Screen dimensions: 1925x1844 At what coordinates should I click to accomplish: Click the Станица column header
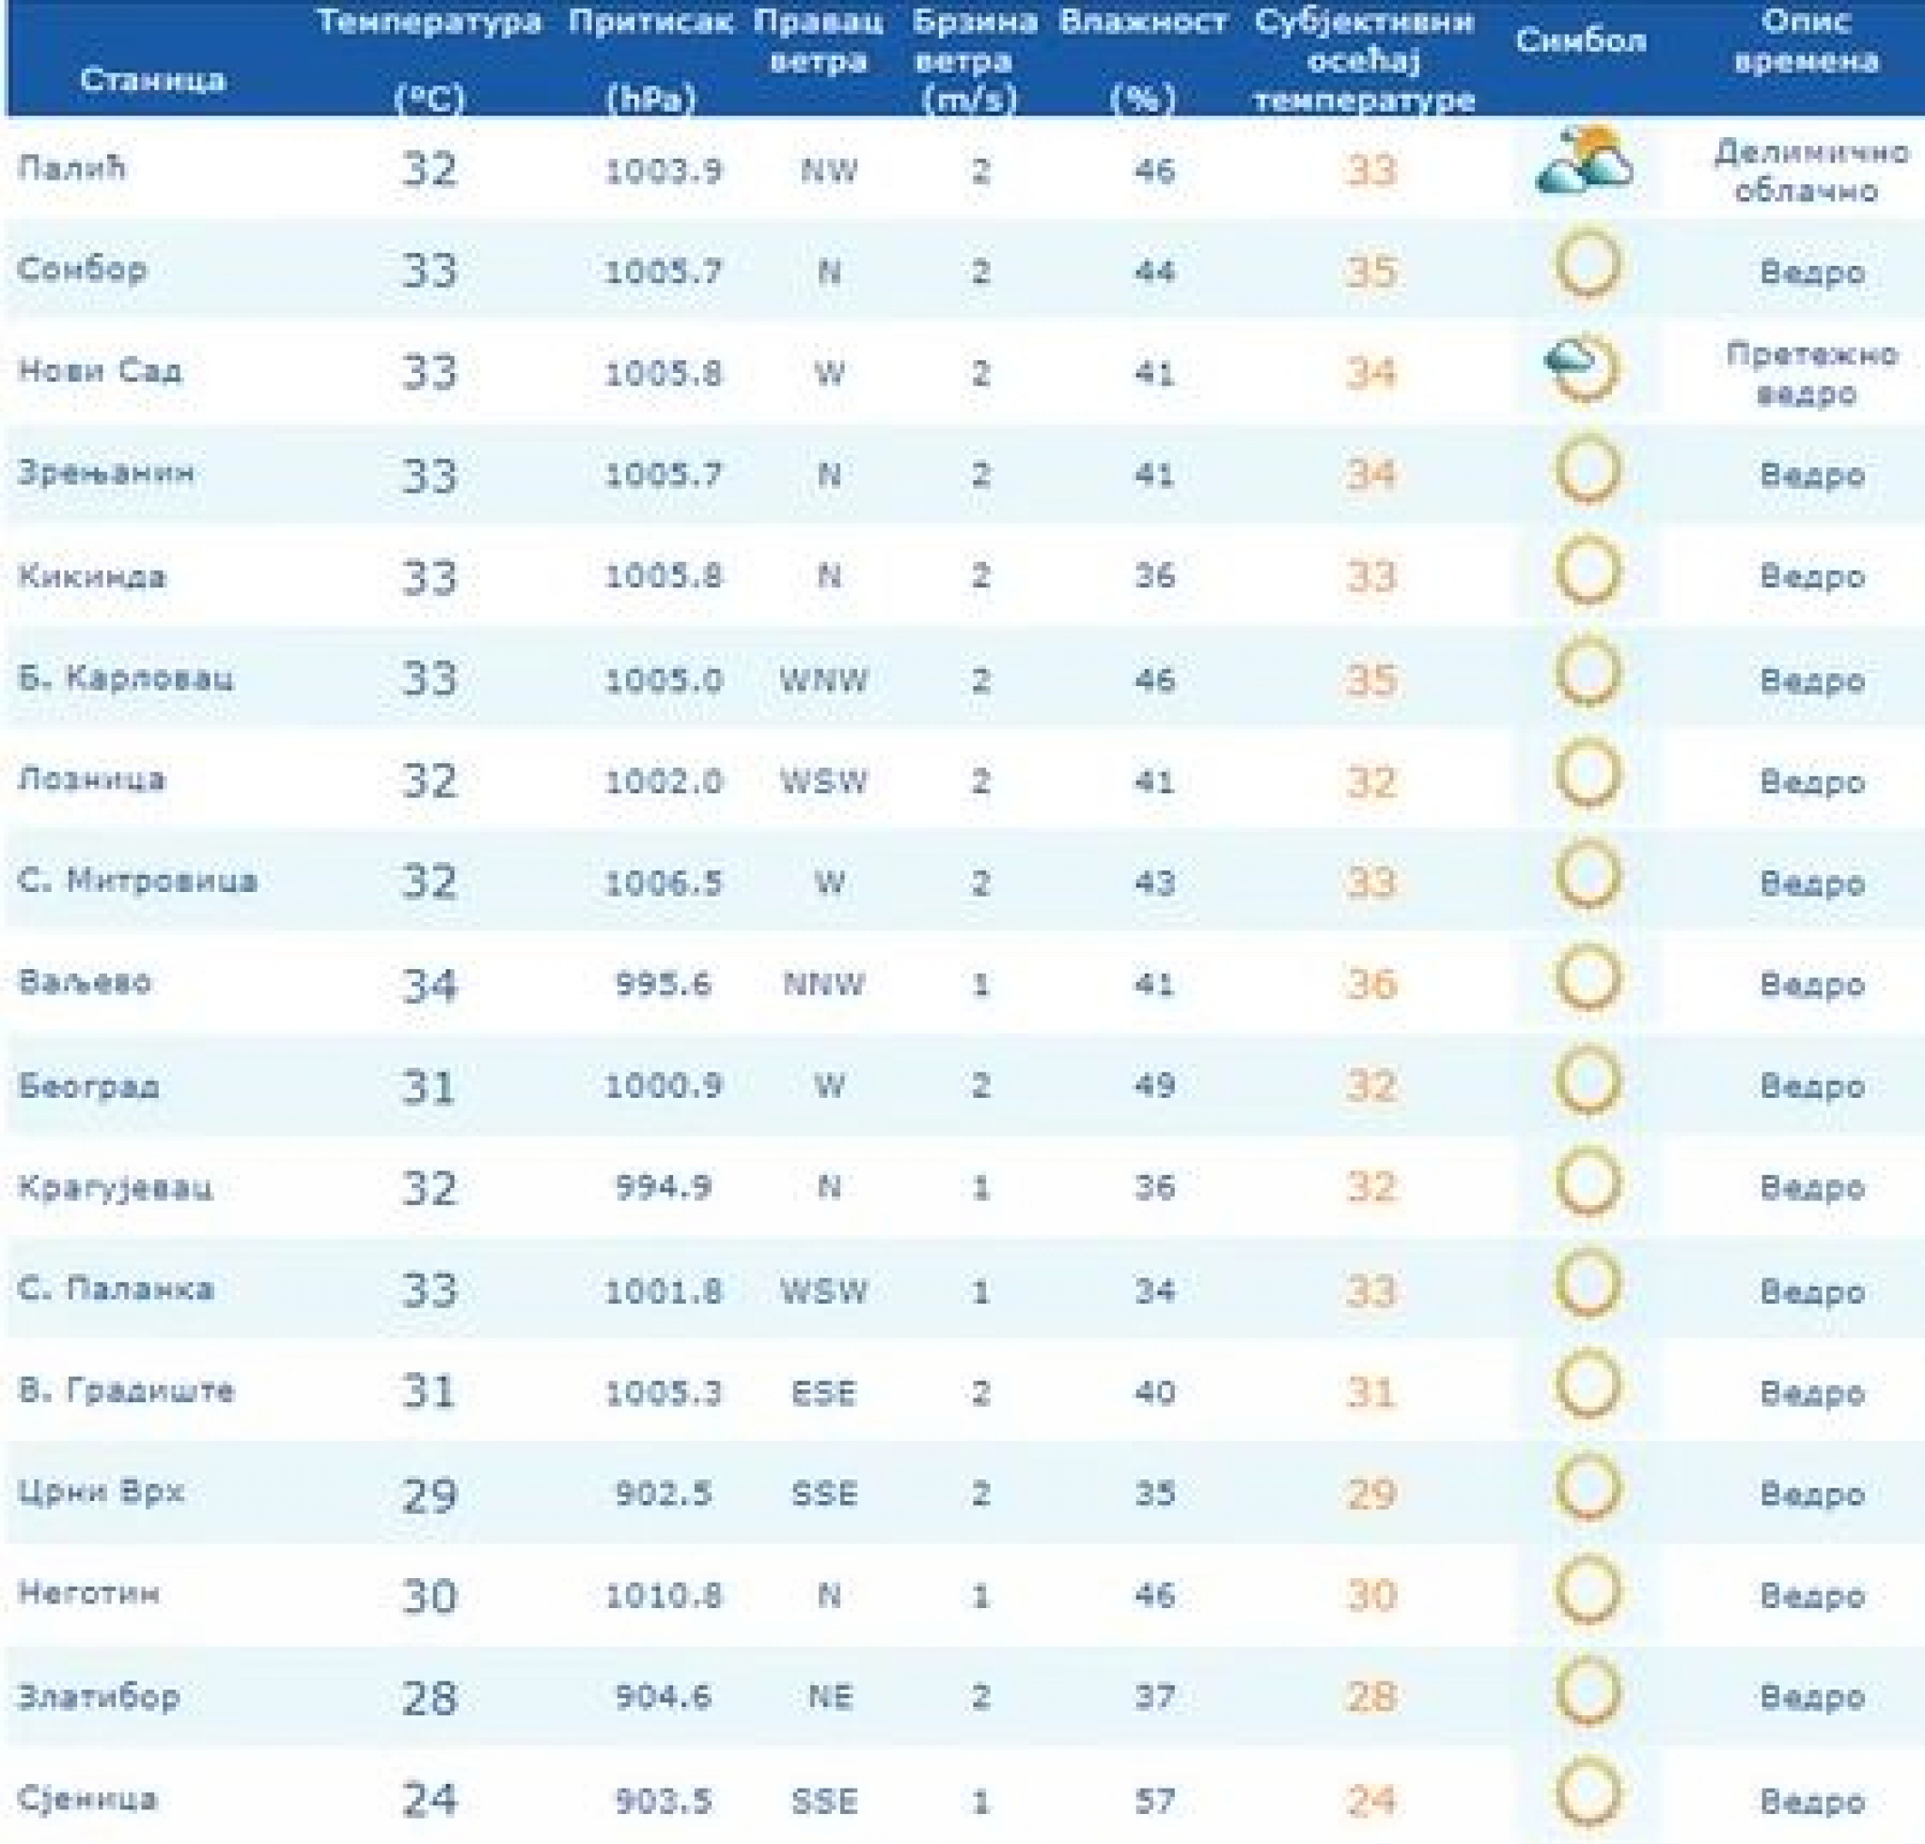pyautogui.click(x=152, y=80)
